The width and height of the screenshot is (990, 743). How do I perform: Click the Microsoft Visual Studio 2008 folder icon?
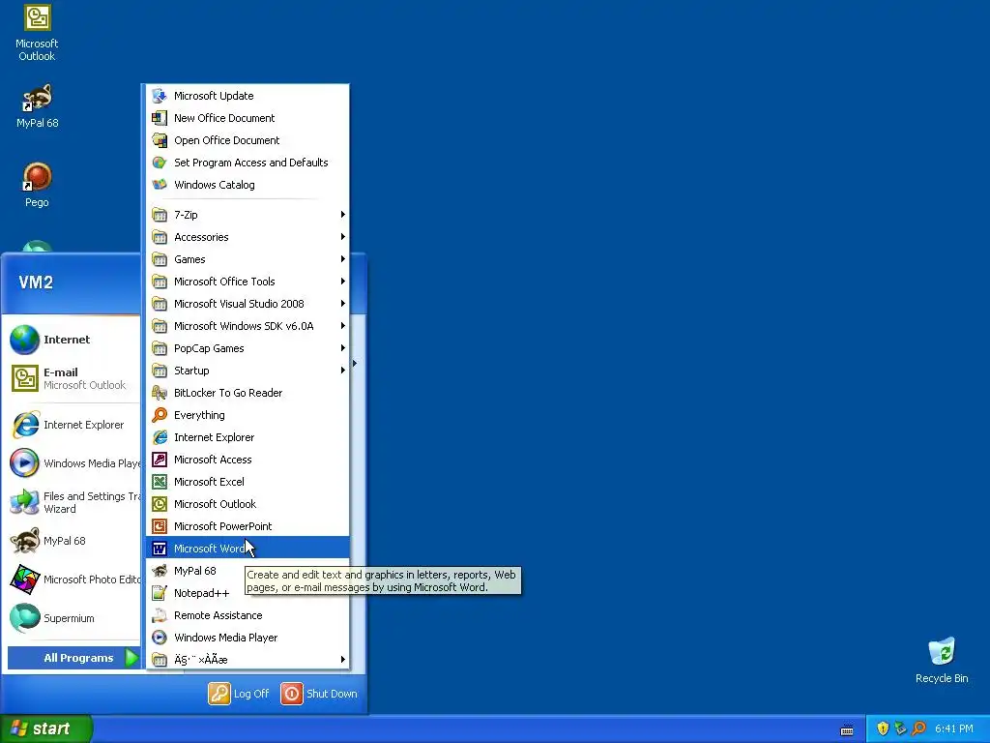(x=160, y=304)
